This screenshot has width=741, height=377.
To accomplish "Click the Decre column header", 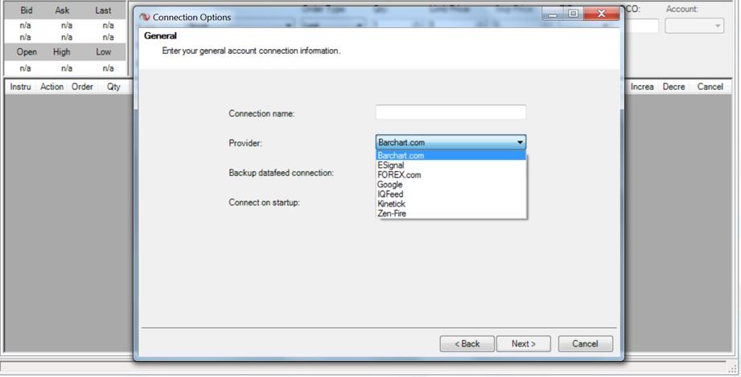I will [673, 87].
